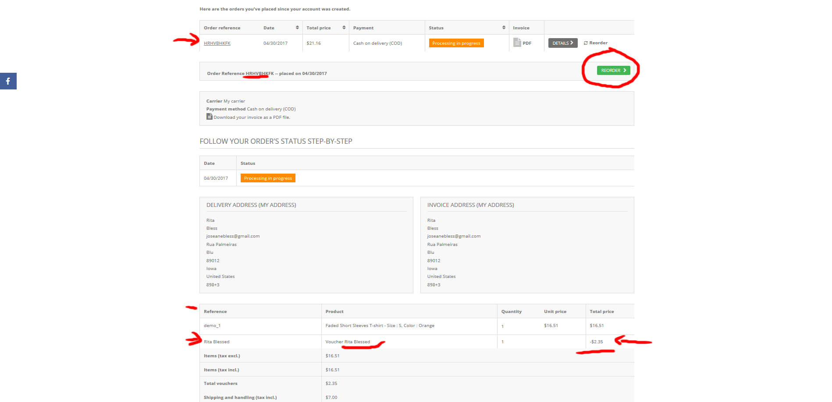Click the invoice file icon beside Download text

[x=210, y=117]
